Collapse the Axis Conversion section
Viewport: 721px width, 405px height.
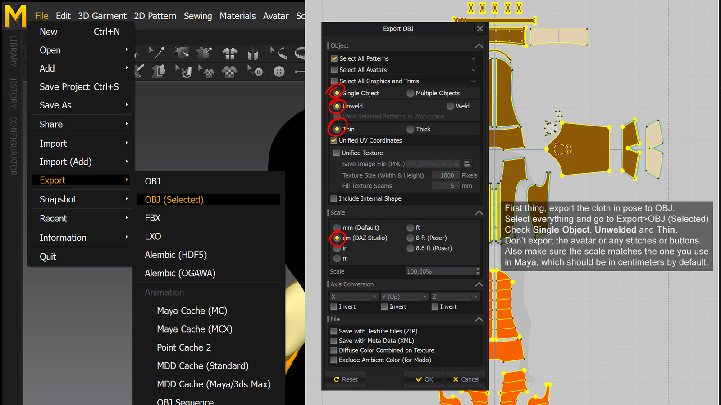(x=479, y=284)
